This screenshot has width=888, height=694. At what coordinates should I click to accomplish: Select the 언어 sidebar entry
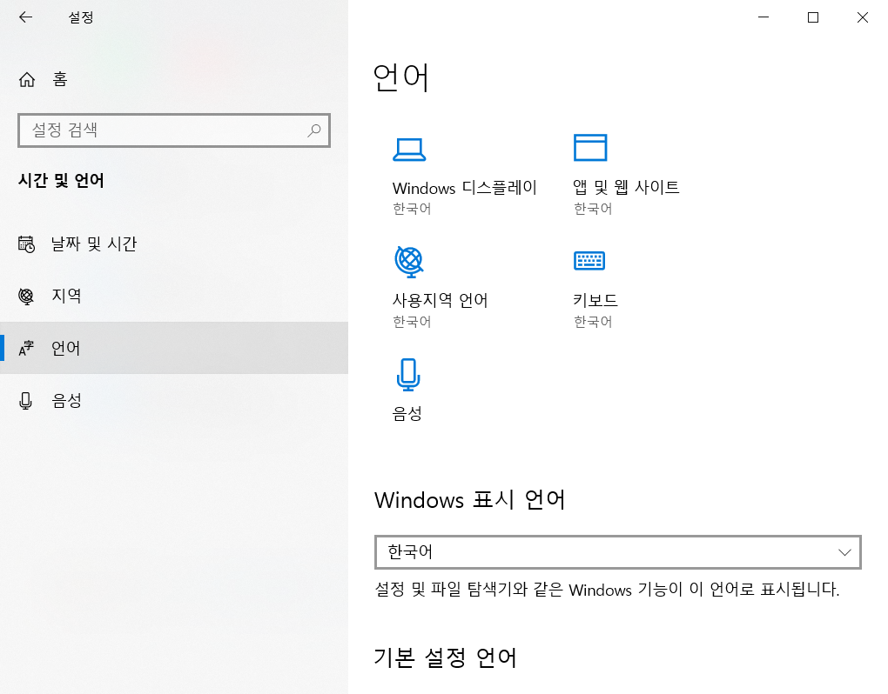click(x=174, y=348)
